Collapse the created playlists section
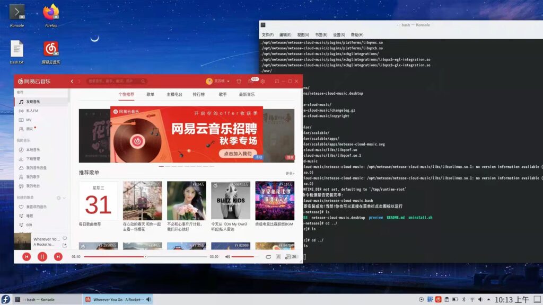 64,198
